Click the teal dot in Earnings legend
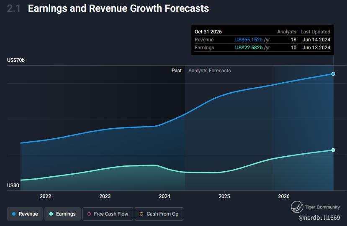The height and width of the screenshot is (226, 347). coord(51,214)
